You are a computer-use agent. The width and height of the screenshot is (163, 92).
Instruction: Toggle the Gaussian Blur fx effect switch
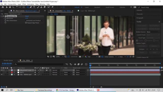point(3,16)
